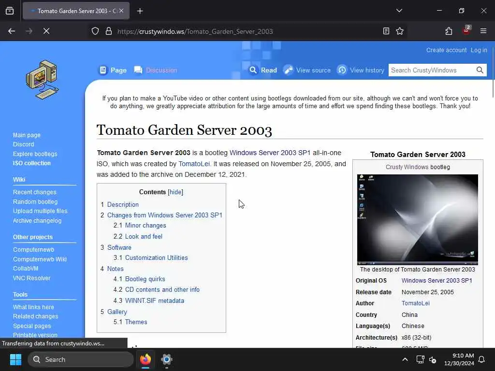Click Windows Server 2003 SP1 in infobox Original OS
Screen dimensions: 495x371
point(437,281)
